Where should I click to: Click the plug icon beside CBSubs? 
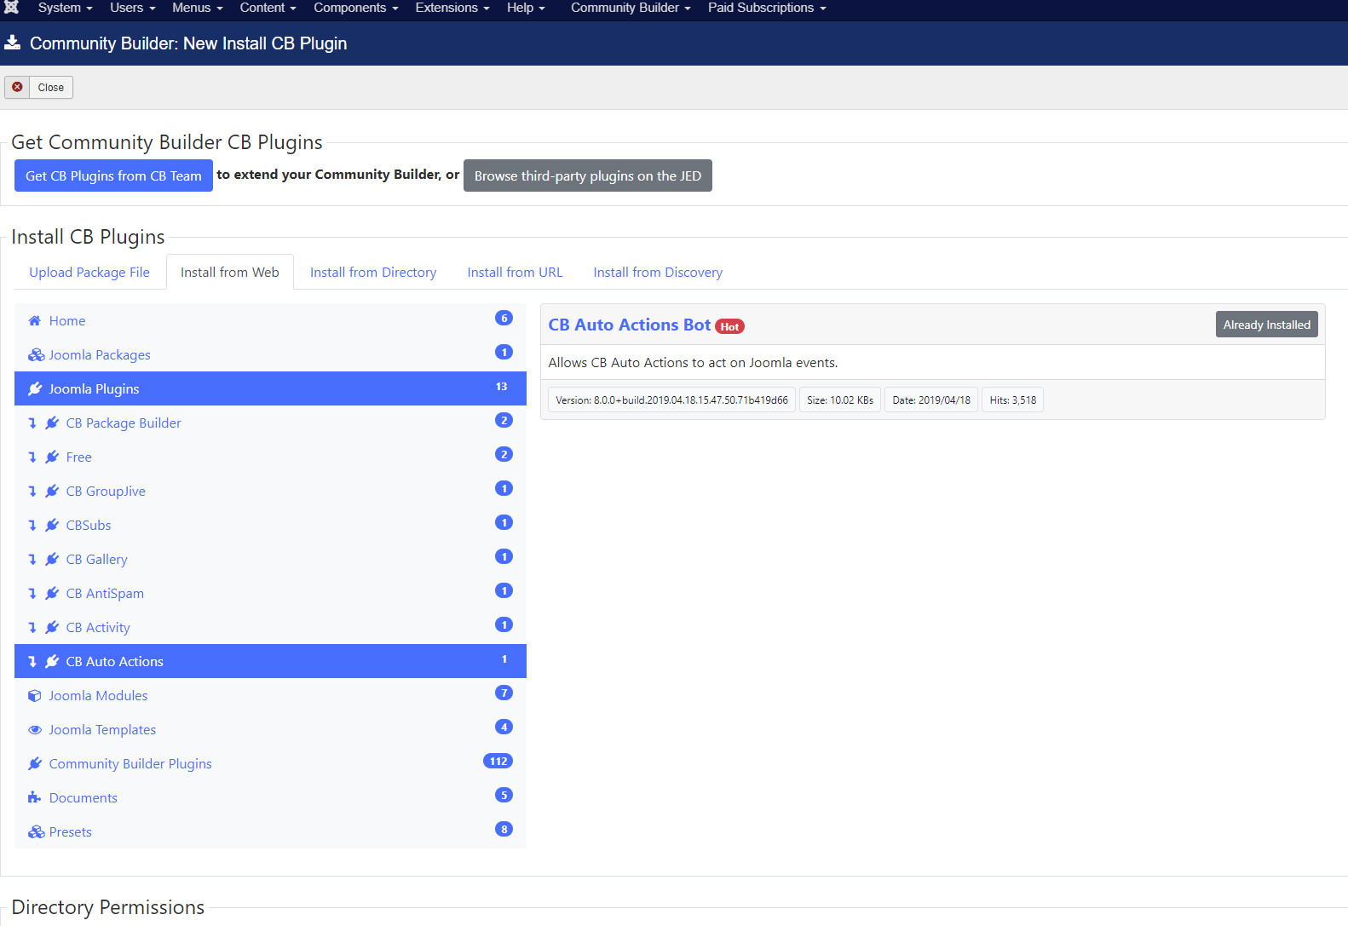coord(52,526)
